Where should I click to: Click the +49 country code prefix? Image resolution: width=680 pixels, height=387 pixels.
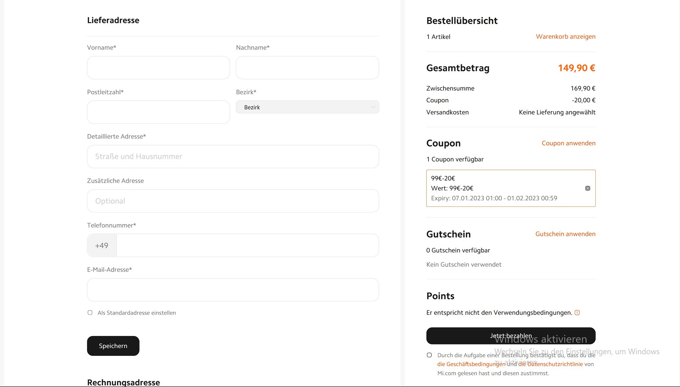click(102, 245)
